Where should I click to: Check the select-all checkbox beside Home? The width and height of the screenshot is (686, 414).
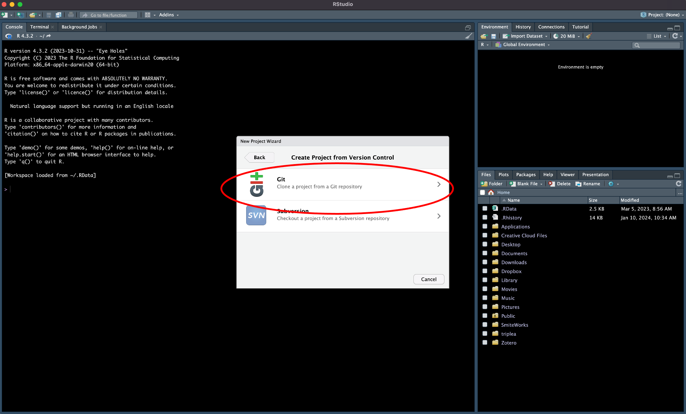coord(482,192)
